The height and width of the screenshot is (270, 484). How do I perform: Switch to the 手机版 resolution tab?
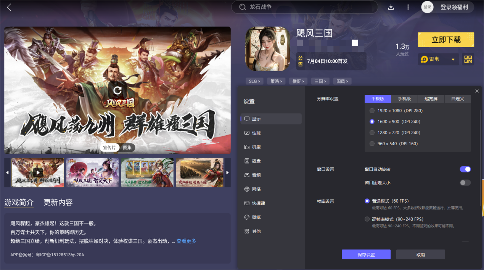tap(405, 99)
